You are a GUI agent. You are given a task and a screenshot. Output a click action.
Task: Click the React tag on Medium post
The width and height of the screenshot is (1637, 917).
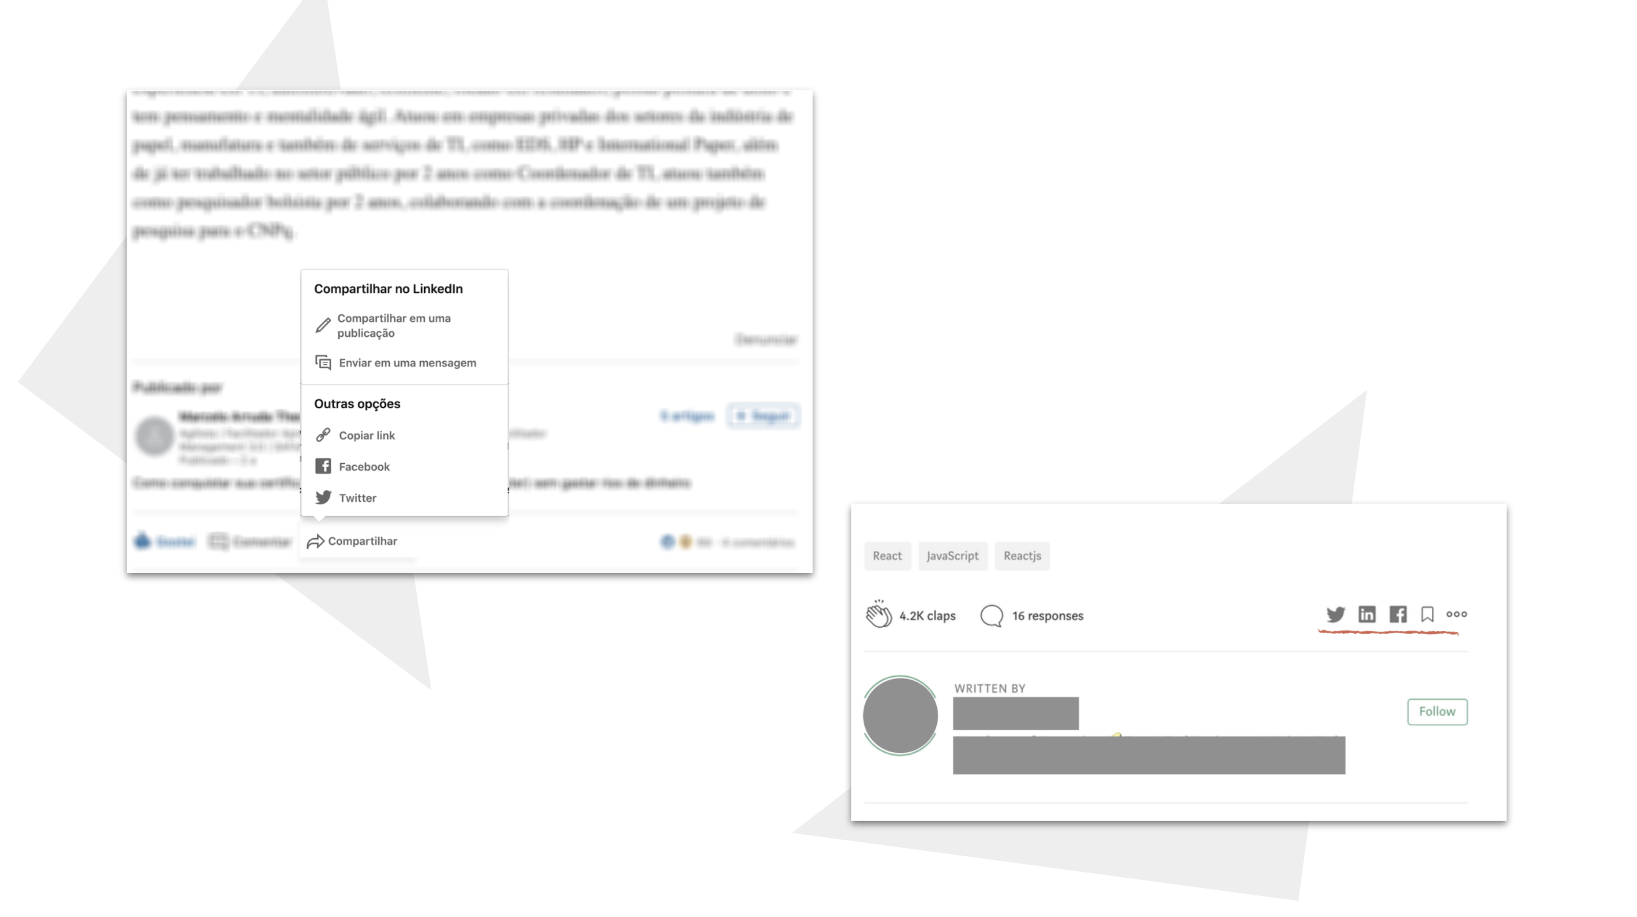coord(887,555)
